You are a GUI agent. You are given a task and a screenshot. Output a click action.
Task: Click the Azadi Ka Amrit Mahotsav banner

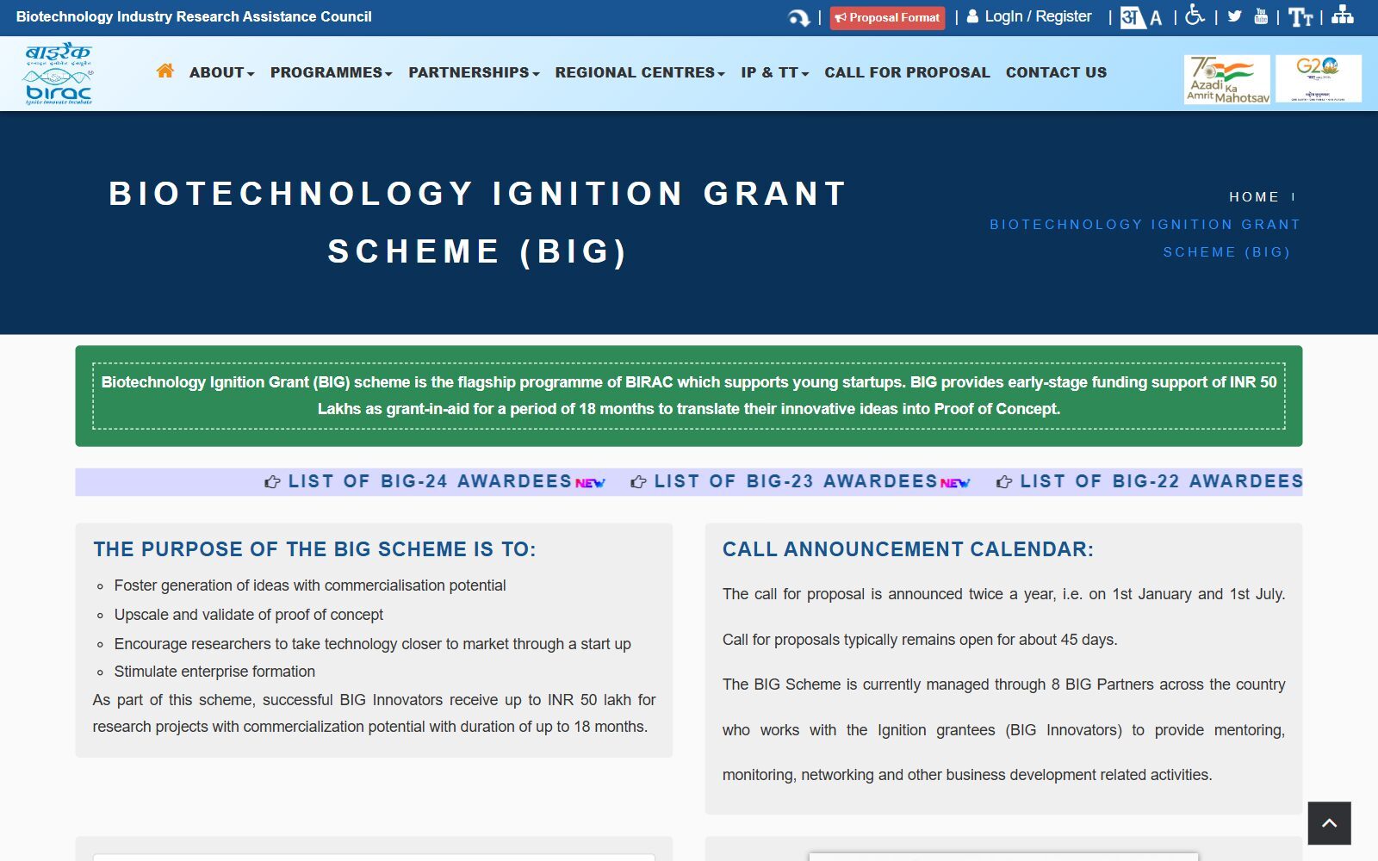(x=1227, y=79)
